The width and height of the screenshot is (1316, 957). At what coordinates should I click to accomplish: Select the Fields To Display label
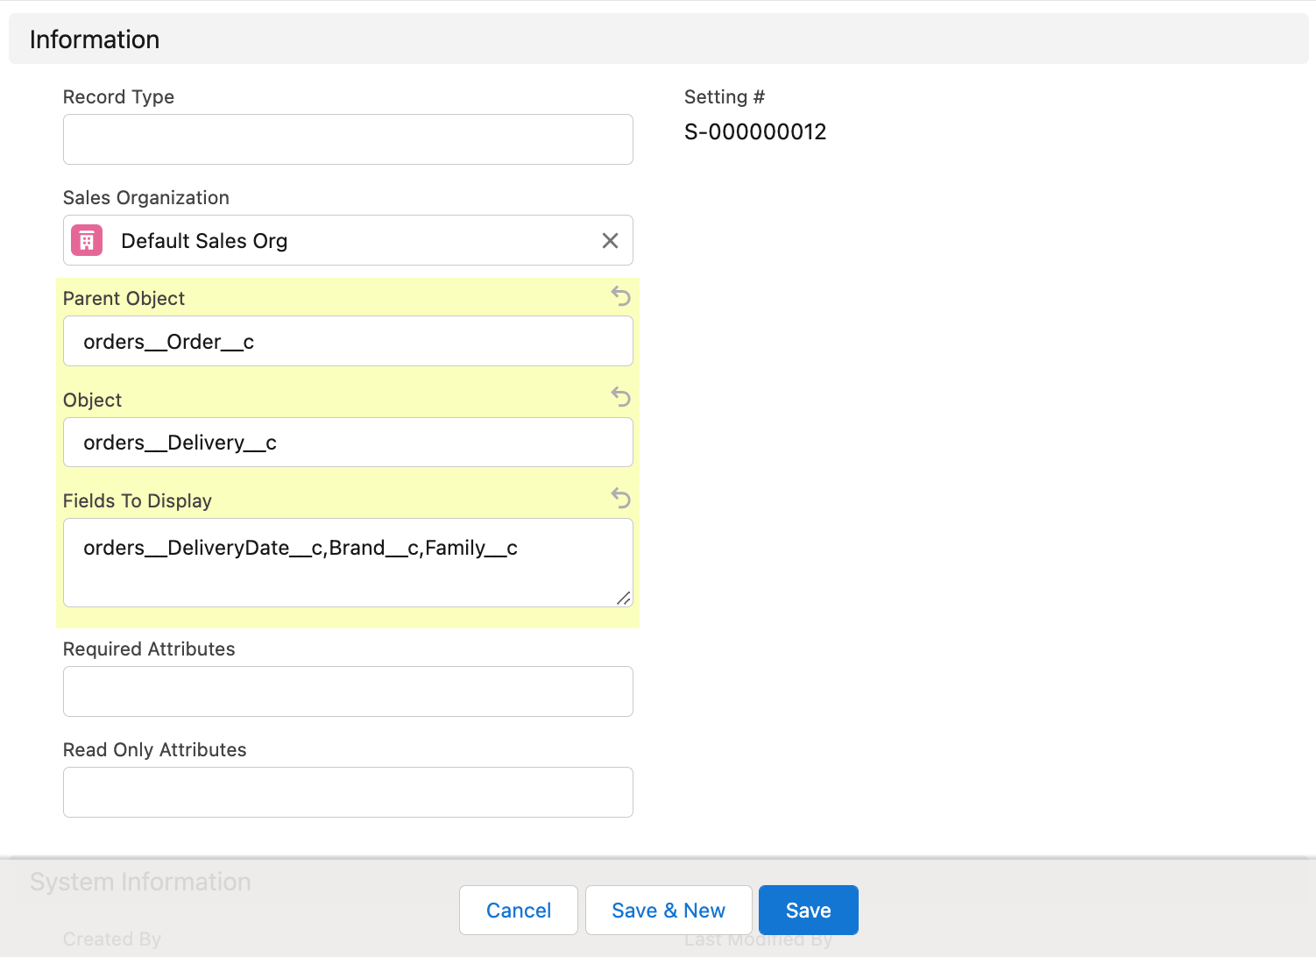137,500
